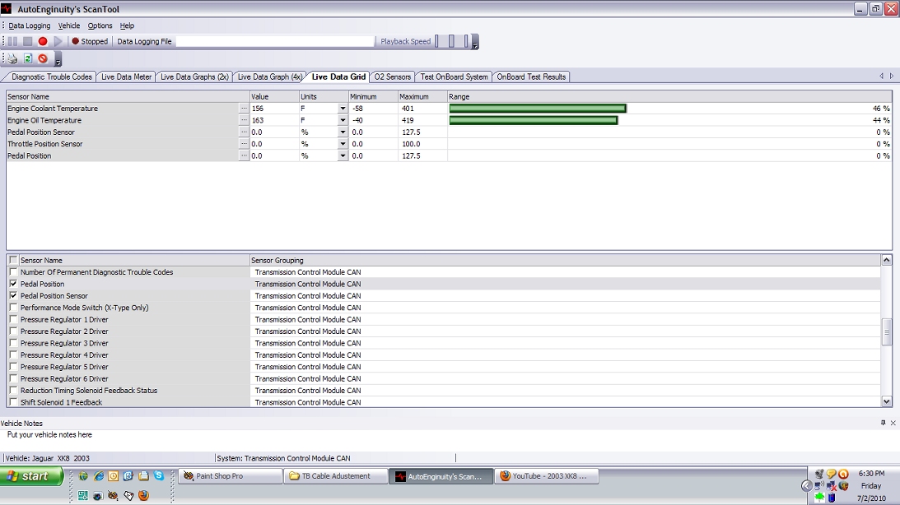
Task: Launch Firefox from quick launch bar
Action: click(143, 495)
